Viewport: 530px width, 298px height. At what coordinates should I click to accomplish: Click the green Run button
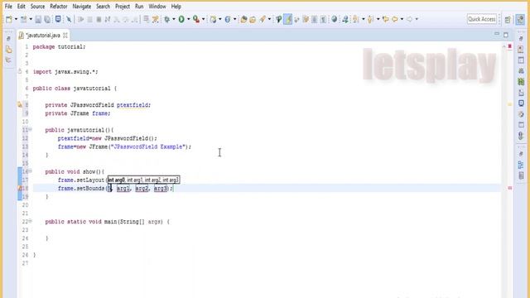click(x=181, y=20)
